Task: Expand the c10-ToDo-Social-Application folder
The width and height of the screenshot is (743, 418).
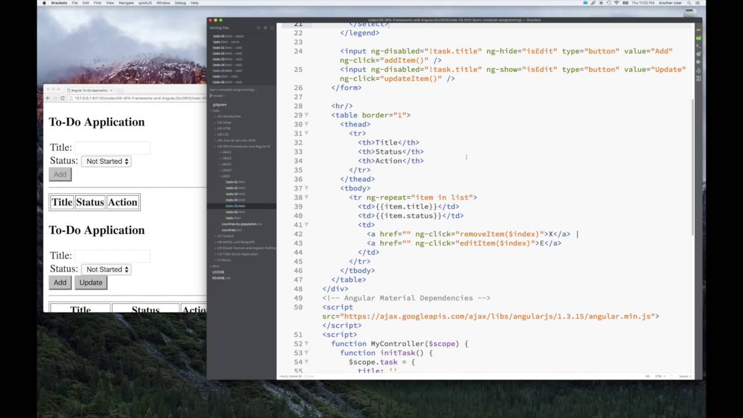Action: tap(237, 254)
